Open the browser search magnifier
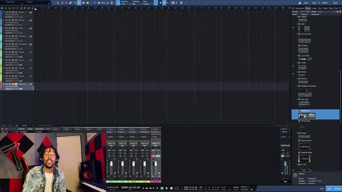The width and height of the screenshot is (342, 192). click(x=340, y=8)
